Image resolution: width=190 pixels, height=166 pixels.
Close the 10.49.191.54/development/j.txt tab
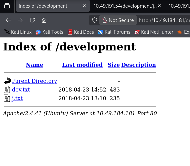(159, 6)
